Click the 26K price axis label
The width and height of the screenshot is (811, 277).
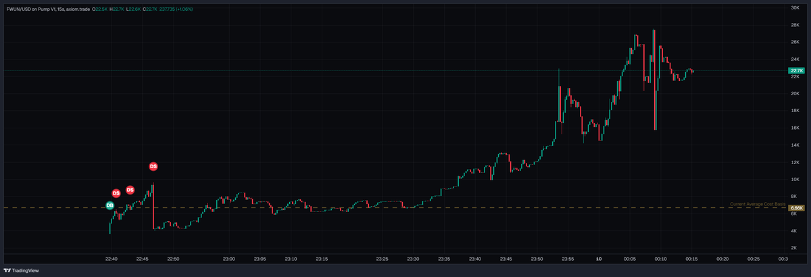tap(795, 42)
